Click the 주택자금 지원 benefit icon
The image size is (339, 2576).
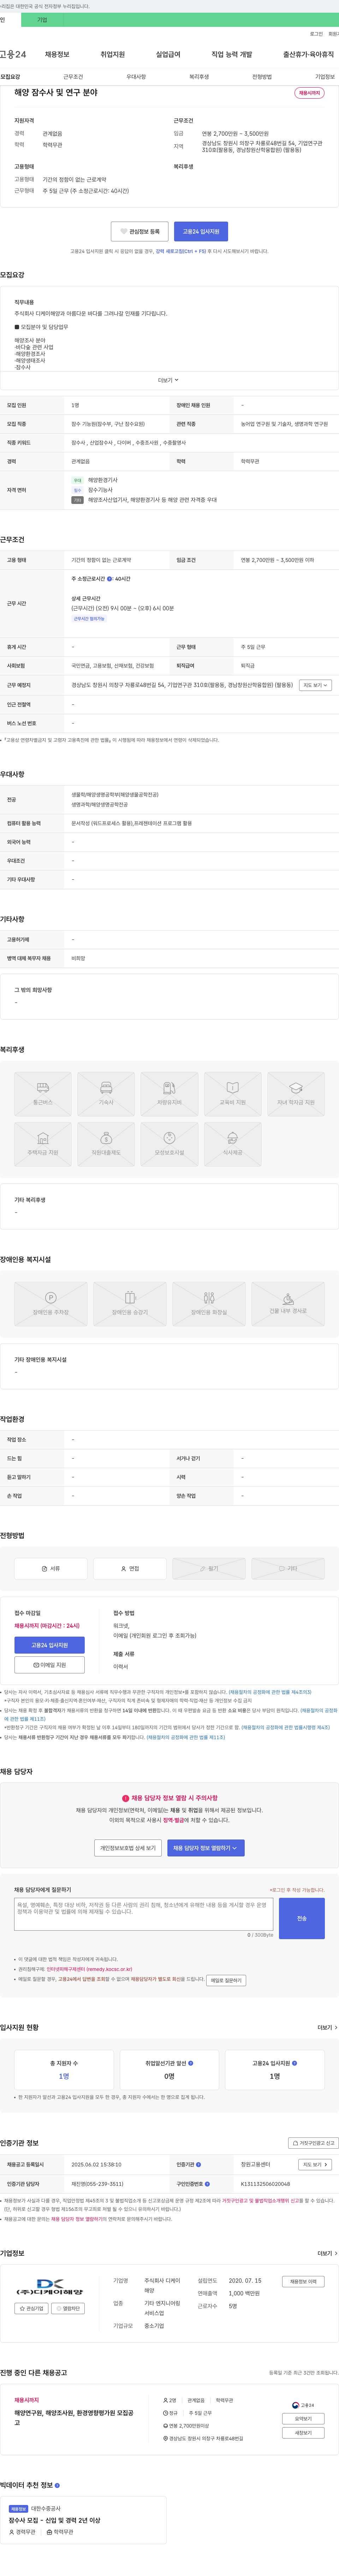pyautogui.click(x=43, y=1144)
